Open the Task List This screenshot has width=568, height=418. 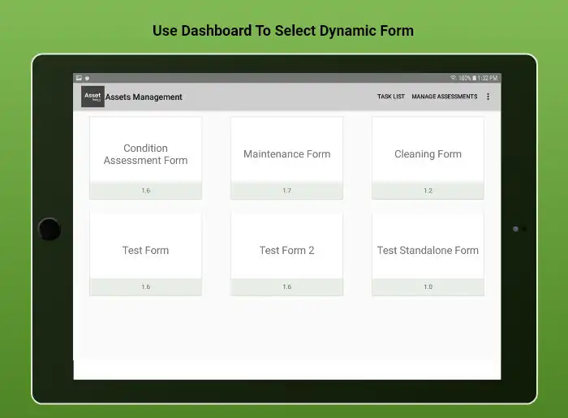tap(390, 97)
